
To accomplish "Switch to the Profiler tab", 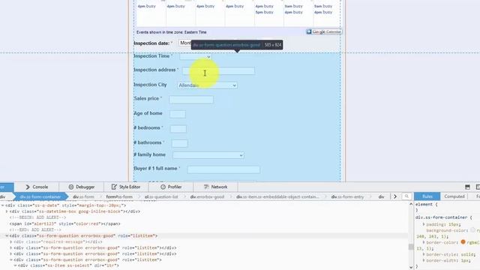I will click(x=171, y=187).
